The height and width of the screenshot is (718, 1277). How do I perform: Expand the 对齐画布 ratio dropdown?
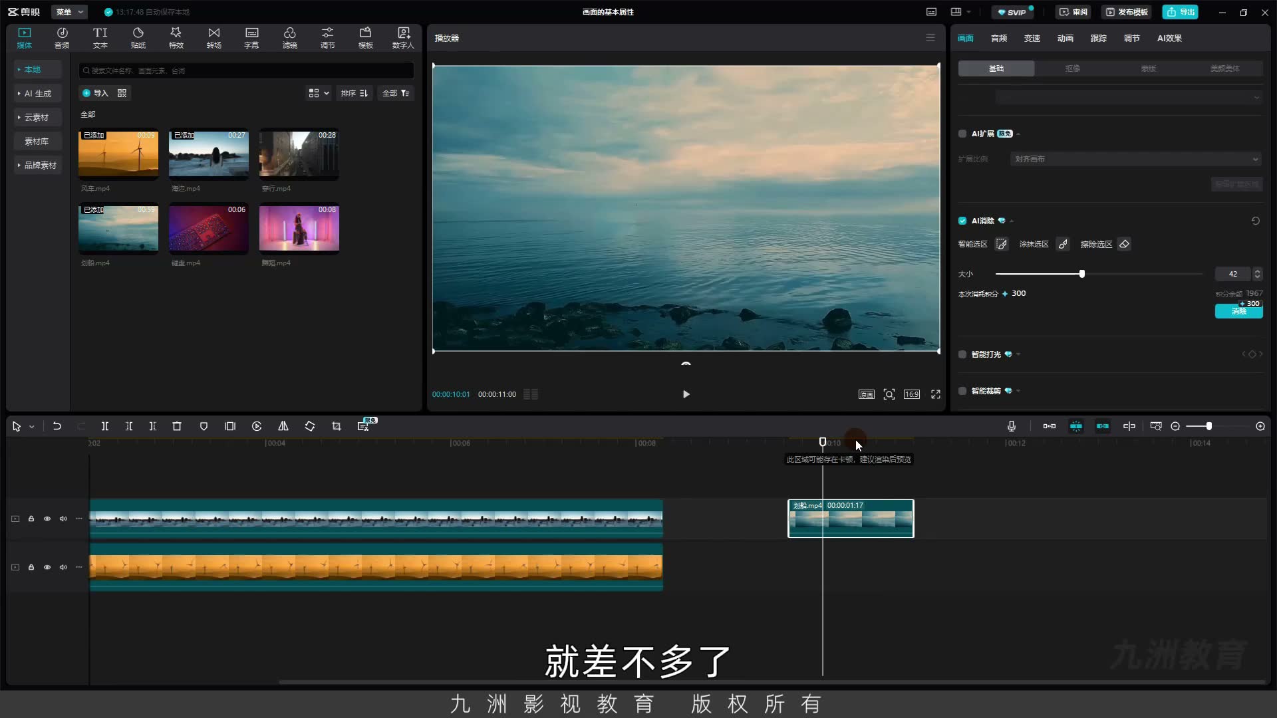tap(1136, 159)
